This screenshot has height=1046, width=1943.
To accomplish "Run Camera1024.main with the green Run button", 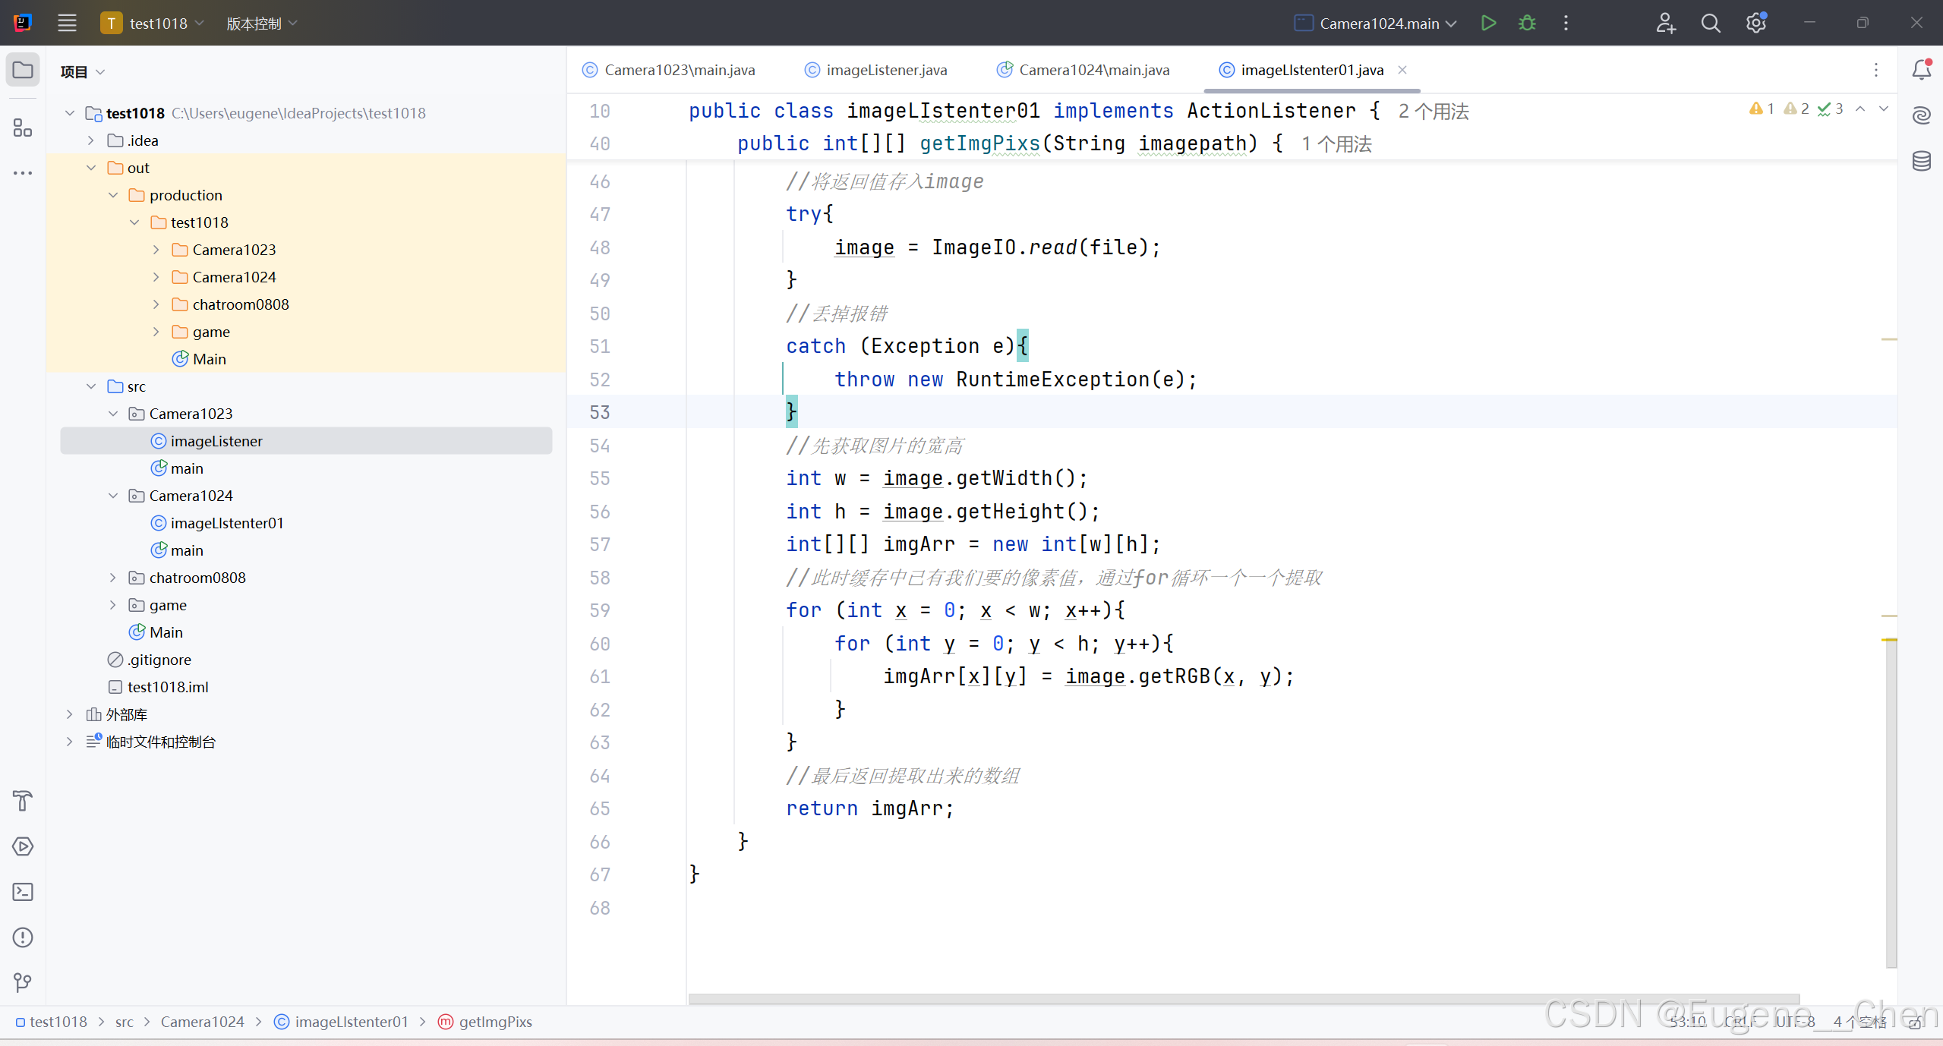I will (x=1488, y=23).
